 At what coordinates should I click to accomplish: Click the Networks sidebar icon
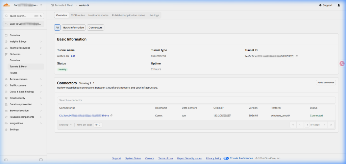[x=6, y=54]
